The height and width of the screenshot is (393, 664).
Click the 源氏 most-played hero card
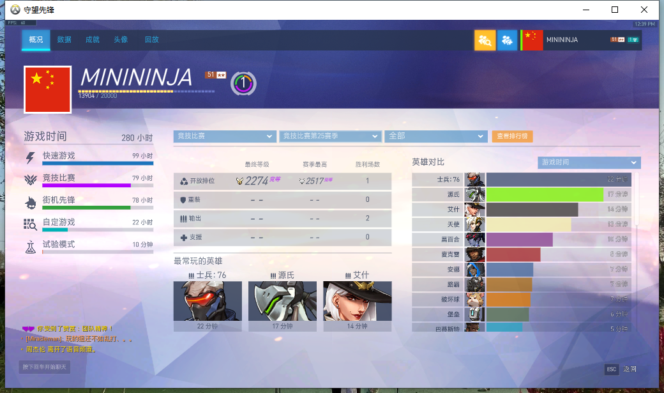(282, 306)
